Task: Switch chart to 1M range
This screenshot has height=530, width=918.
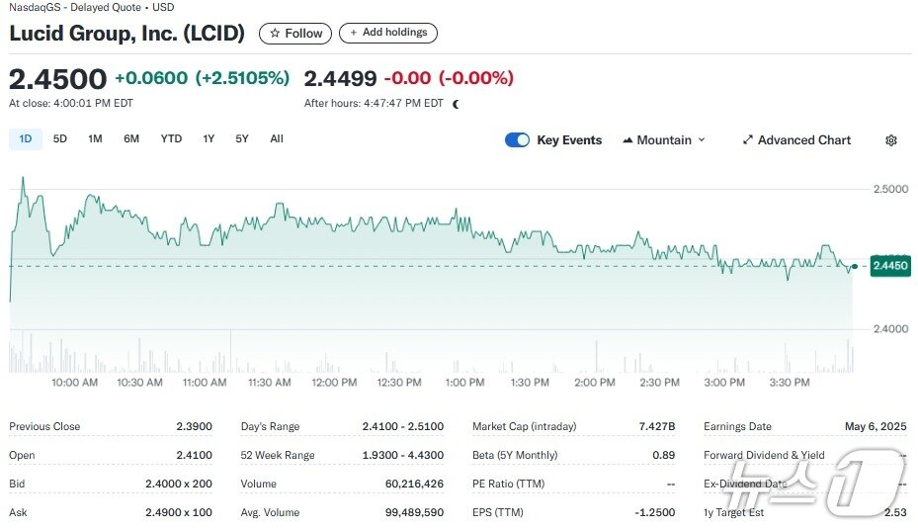Action: pos(95,138)
